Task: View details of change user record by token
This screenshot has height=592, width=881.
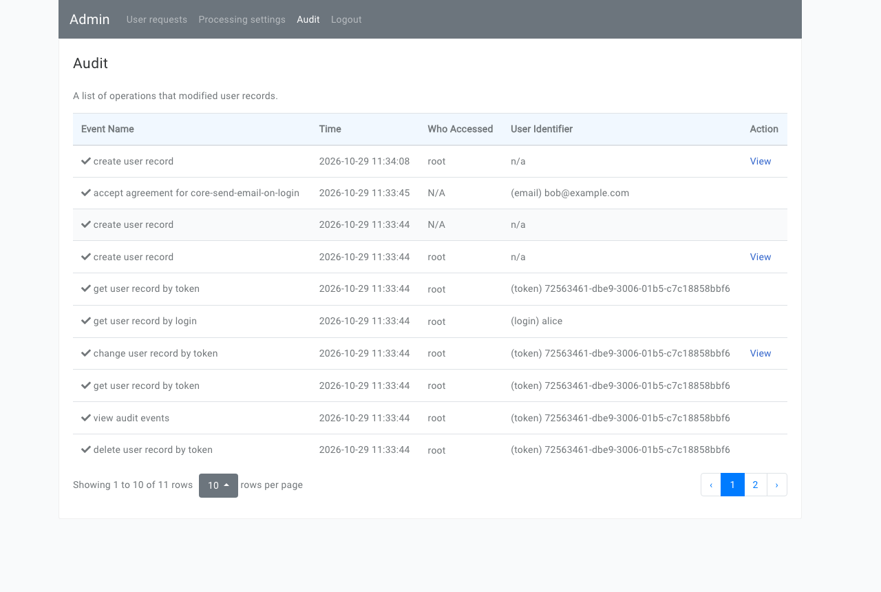Action: point(761,353)
